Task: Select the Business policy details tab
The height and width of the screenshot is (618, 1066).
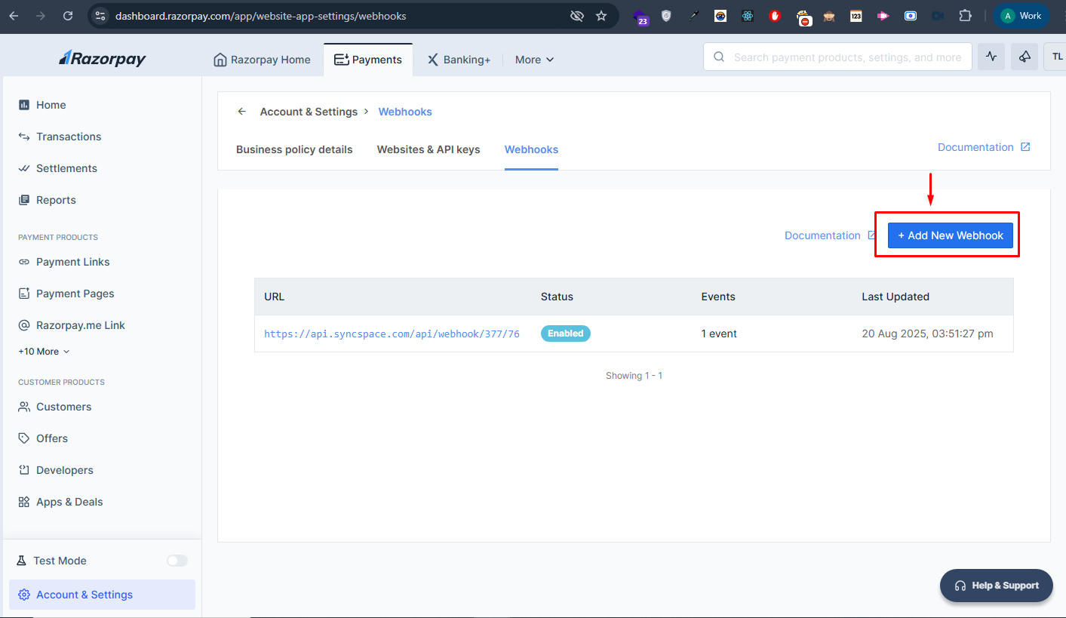Action: point(294,149)
